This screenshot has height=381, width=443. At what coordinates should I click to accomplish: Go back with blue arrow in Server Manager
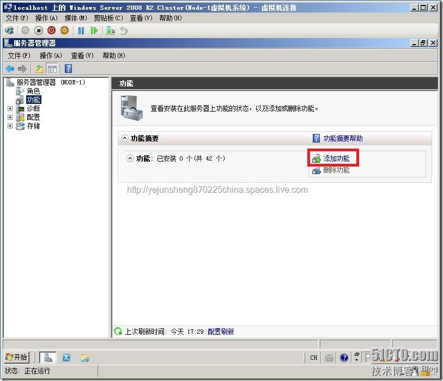coord(10,69)
